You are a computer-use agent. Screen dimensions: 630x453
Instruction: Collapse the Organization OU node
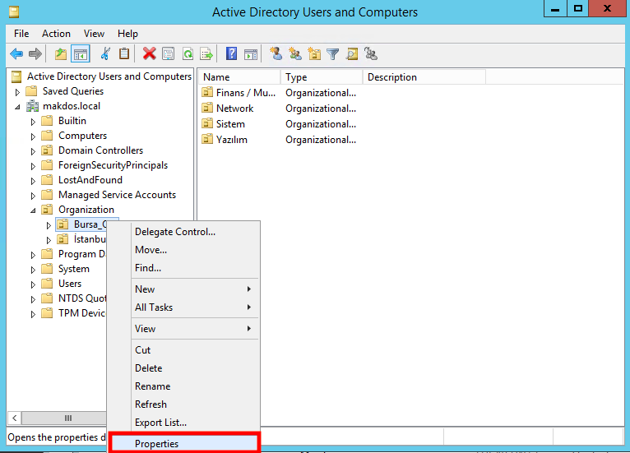33,210
